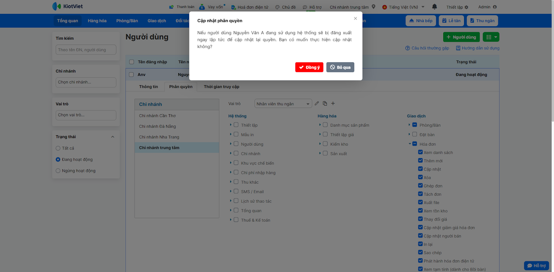Click the user search input field
Screen dimensions: 554x272
click(86, 50)
